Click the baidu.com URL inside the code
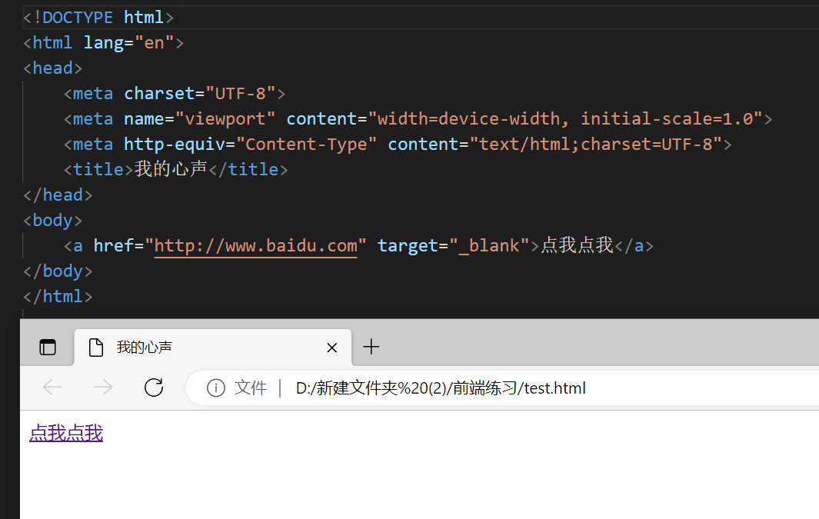 point(255,245)
